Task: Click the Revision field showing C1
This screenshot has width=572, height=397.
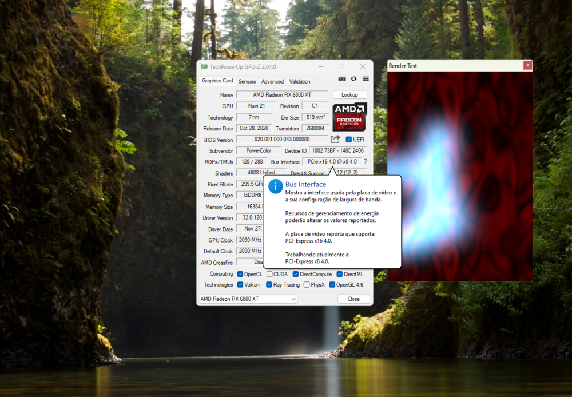Action: 315,106
